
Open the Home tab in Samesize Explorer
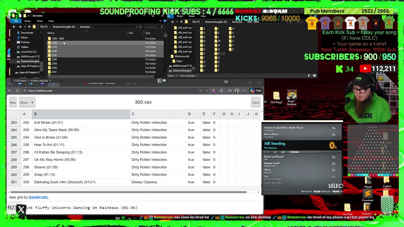pos(27,21)
